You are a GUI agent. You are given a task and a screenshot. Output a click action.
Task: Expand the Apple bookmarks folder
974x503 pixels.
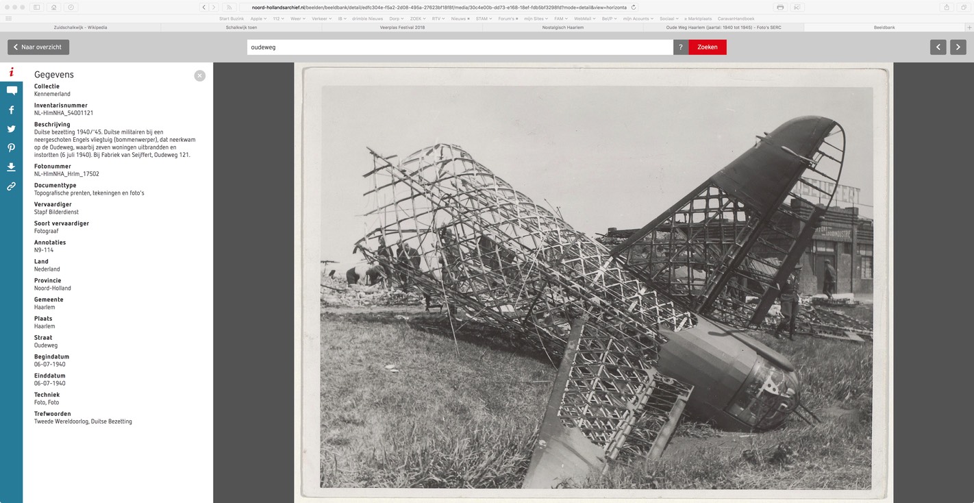(x=258, y=19)
